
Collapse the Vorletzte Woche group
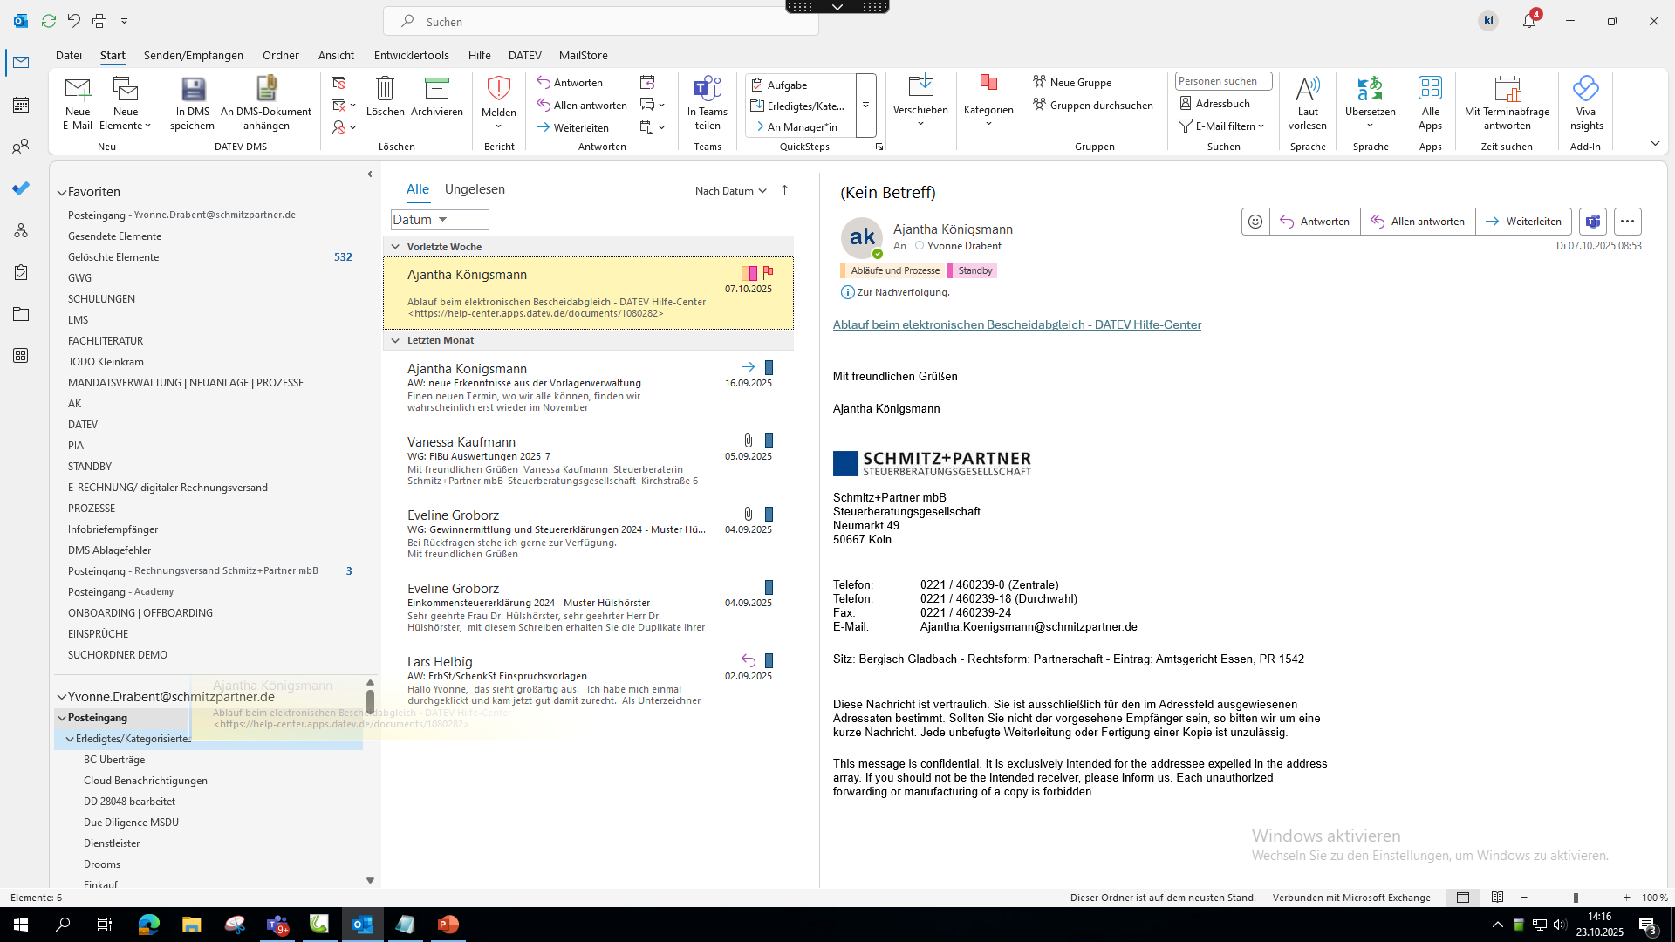click(x=395, y=247)
